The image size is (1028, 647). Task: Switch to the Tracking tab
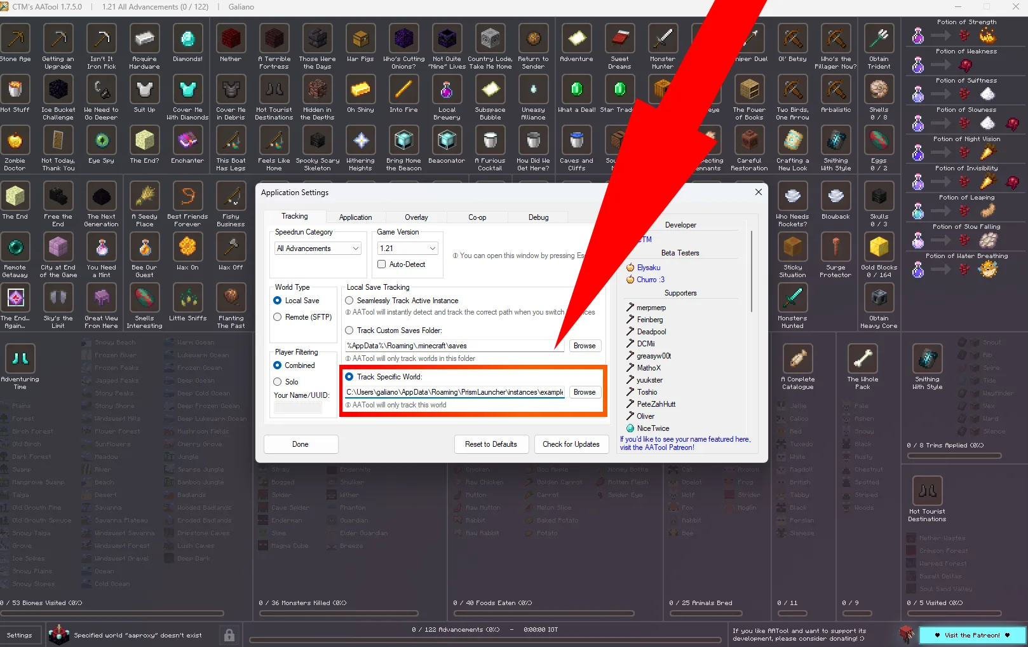coord(295,217)
